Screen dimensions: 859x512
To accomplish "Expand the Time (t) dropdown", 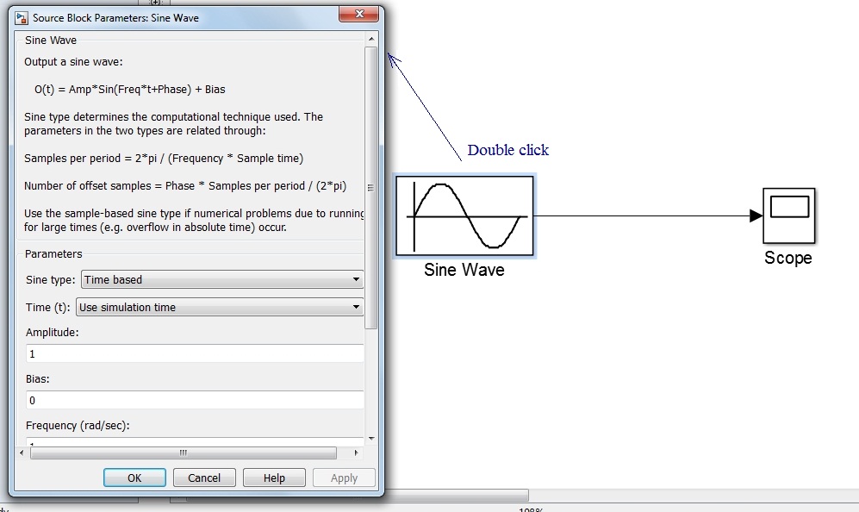I will point(219,307).
